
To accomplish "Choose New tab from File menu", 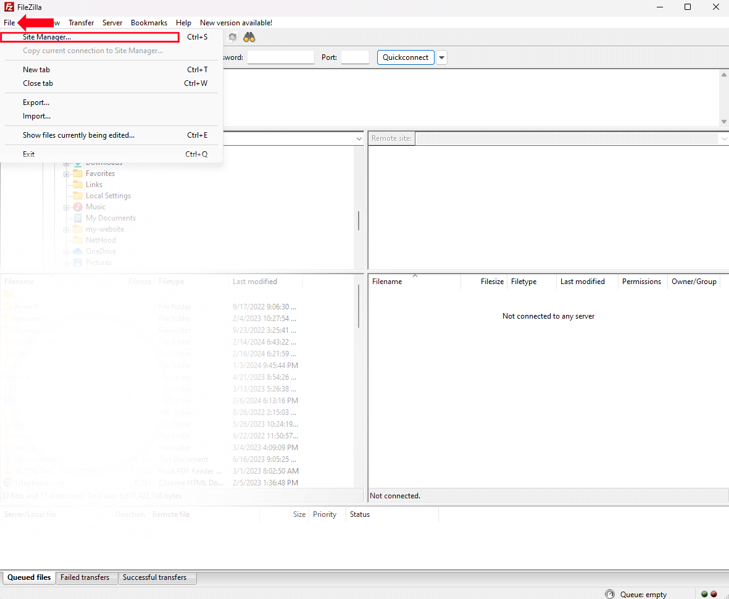I will coord(112,70).
